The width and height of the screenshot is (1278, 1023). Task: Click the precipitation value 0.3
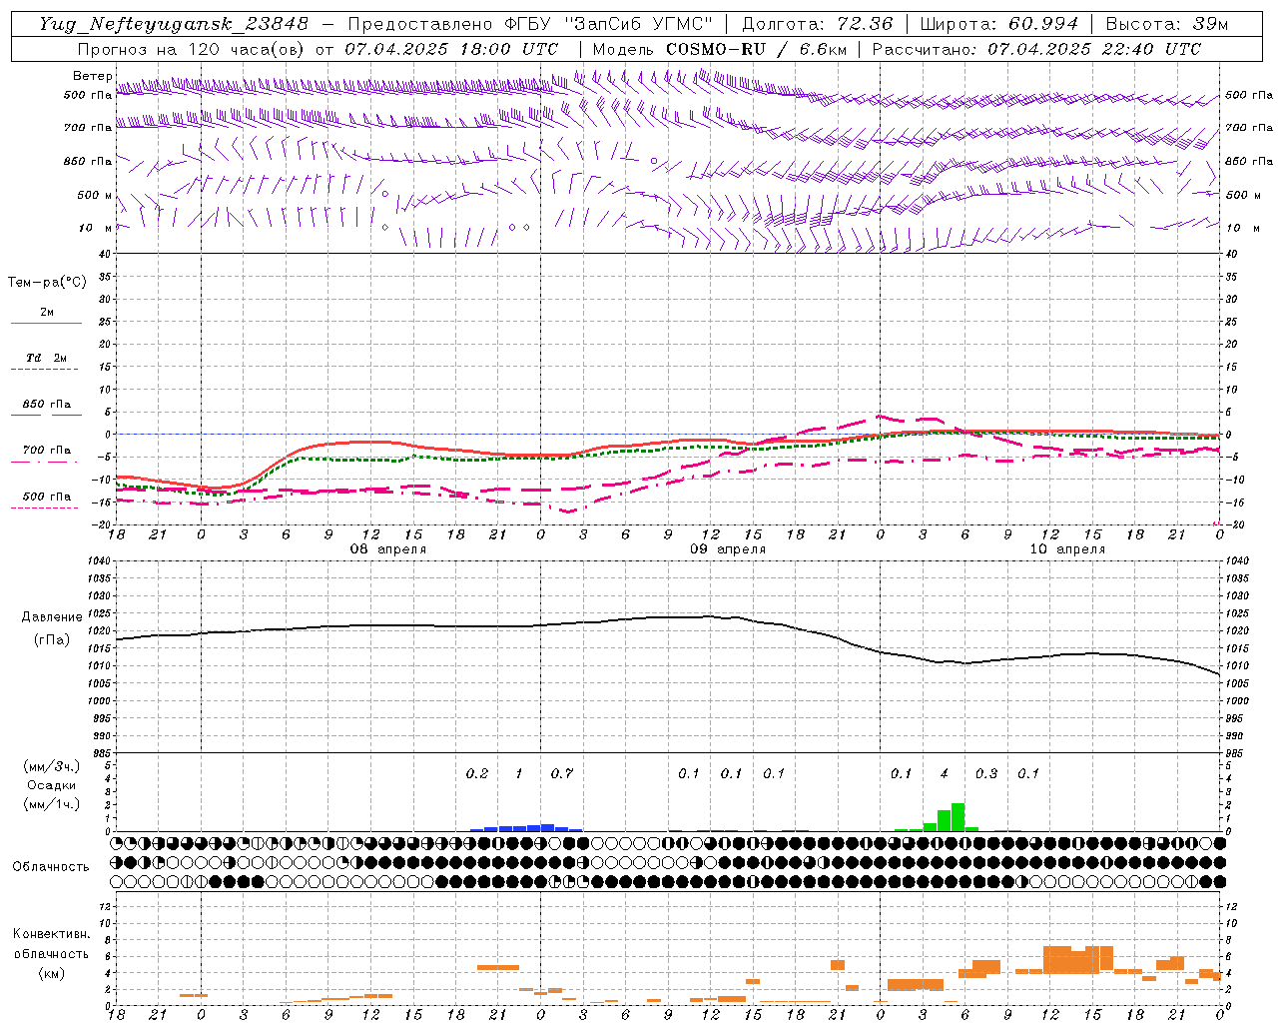coord(986,773)
